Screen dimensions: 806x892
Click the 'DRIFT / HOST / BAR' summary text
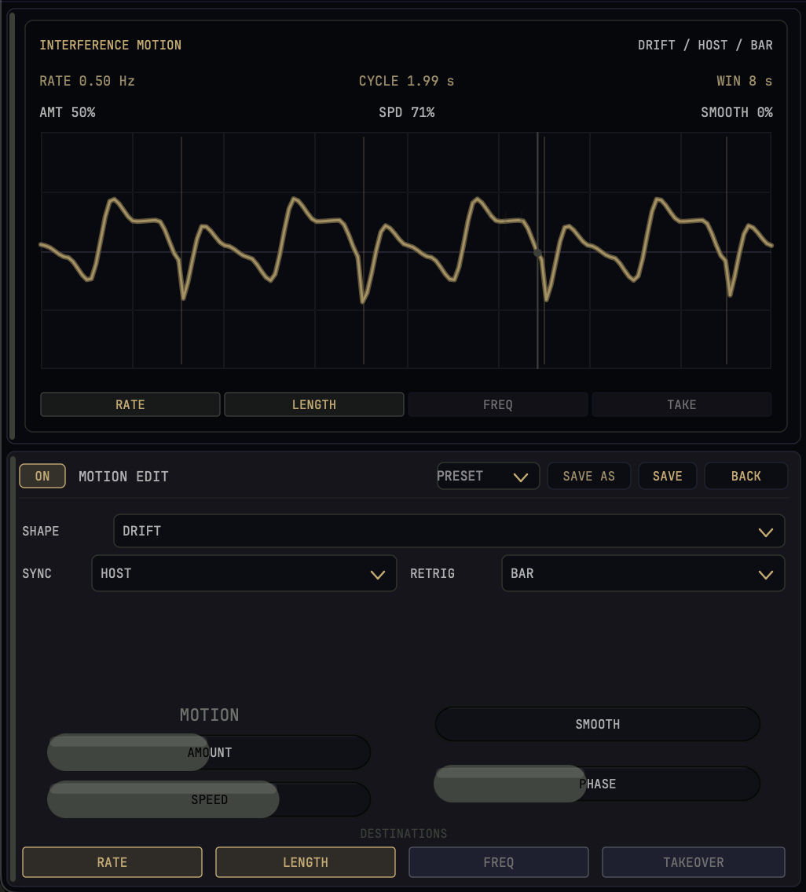[705, 45]
